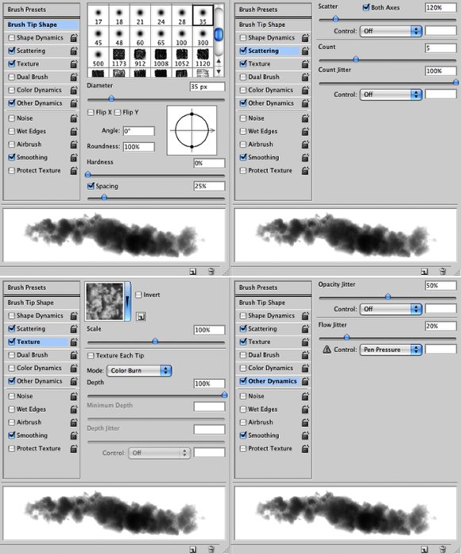Uncheck the Spacing checkbox

pos(91,186)
